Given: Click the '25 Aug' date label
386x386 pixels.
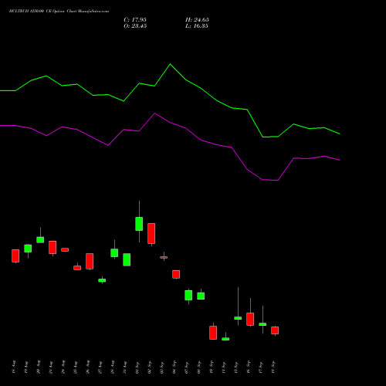Looking at the screenshot, I should point(76,367).
